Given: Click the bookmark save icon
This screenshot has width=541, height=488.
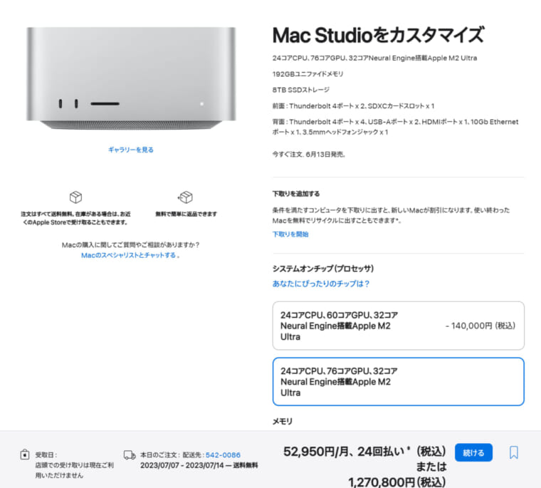Looking at the screenshot, I should pyautogui.click(x=514, y=452).
